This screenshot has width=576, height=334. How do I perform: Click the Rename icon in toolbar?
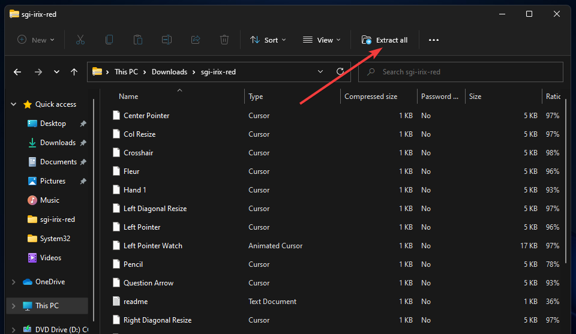click(167, 40)
